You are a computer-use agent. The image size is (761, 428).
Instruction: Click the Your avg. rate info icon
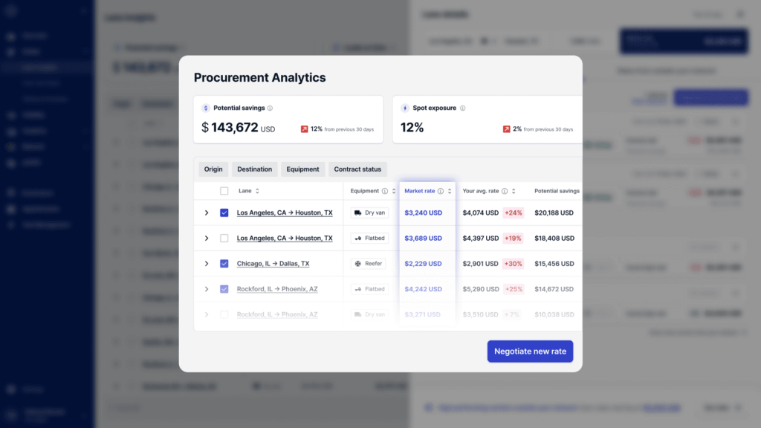505,191
